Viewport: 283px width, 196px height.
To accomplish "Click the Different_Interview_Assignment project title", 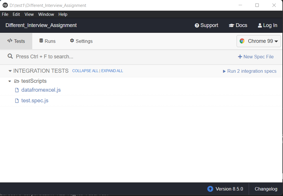I will point(41,25).
